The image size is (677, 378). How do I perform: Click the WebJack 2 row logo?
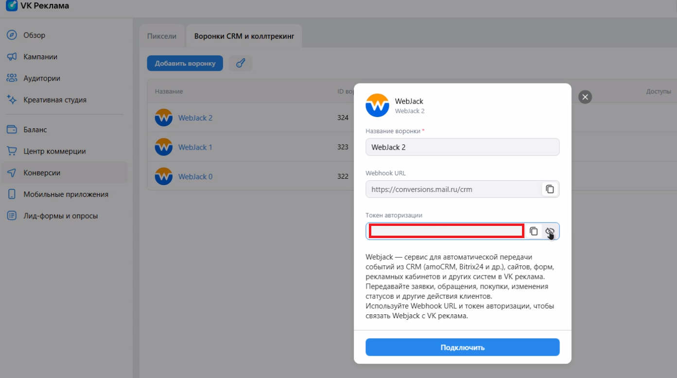point(164,118)
